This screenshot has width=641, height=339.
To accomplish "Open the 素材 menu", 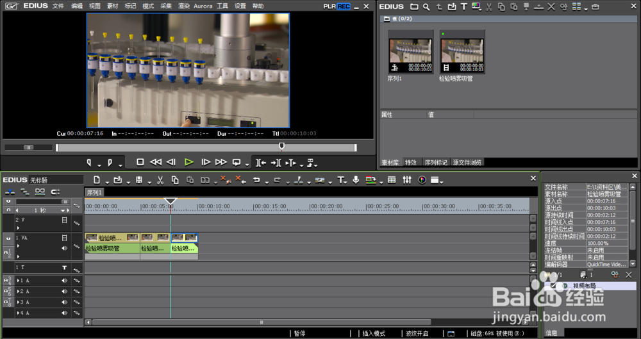I will click(112, 6).
